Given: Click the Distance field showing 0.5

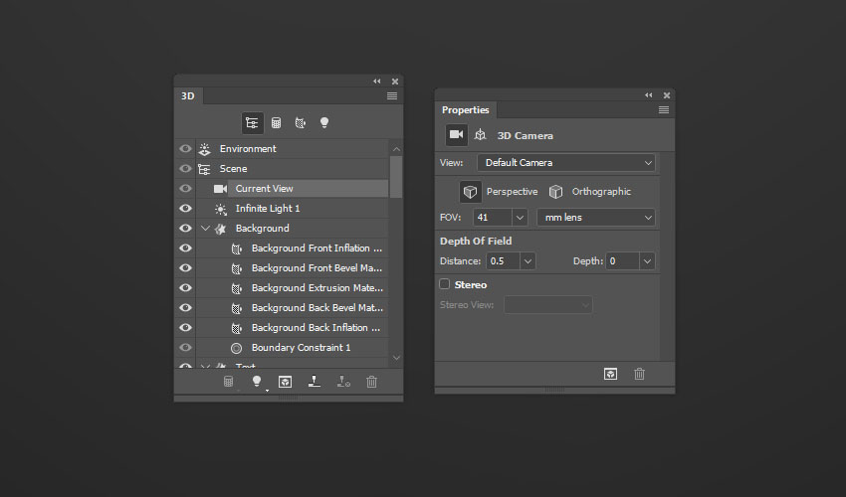Looking at the screenshot, I should (504, 261).
